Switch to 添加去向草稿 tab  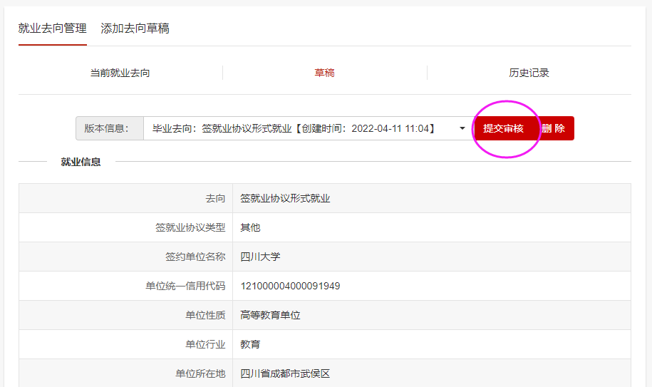point(135,29)
